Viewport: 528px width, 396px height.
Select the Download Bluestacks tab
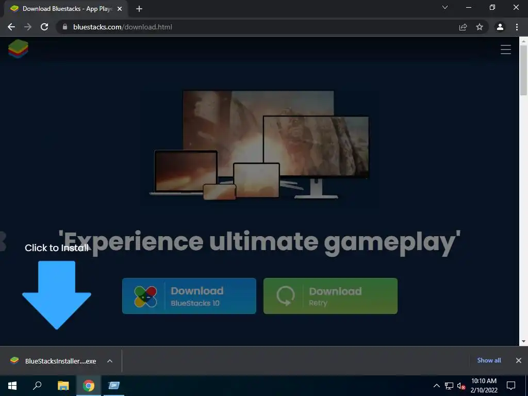pos(65,9)
